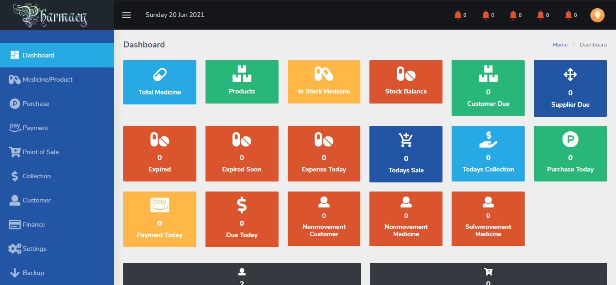Open the Purchase menu item
The height and width of the screenshot is (285, 616).
[57, 104]
